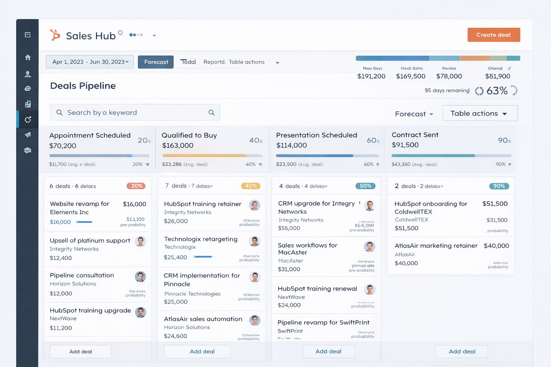The image size is (551, 367).
Task: Click the Create deal button
Action: [493, 35]
